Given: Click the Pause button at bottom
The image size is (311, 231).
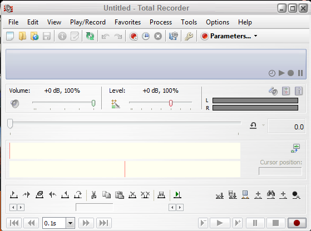Looking at the screenshot, I should (x=255, y=223).
